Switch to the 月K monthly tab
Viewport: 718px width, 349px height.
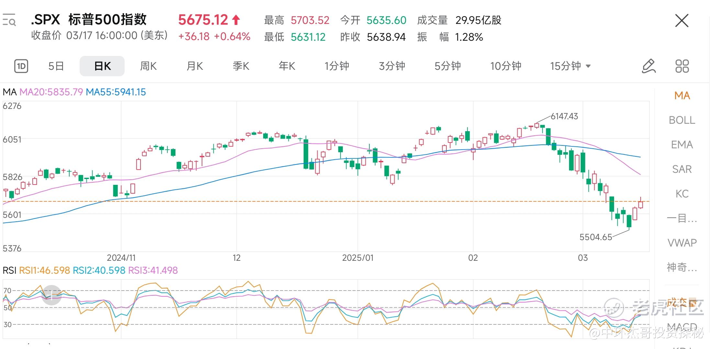click(195, 66)
